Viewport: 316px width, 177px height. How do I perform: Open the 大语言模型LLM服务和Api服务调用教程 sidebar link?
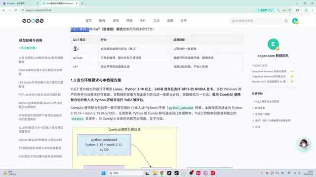click(x=40, y=60)
